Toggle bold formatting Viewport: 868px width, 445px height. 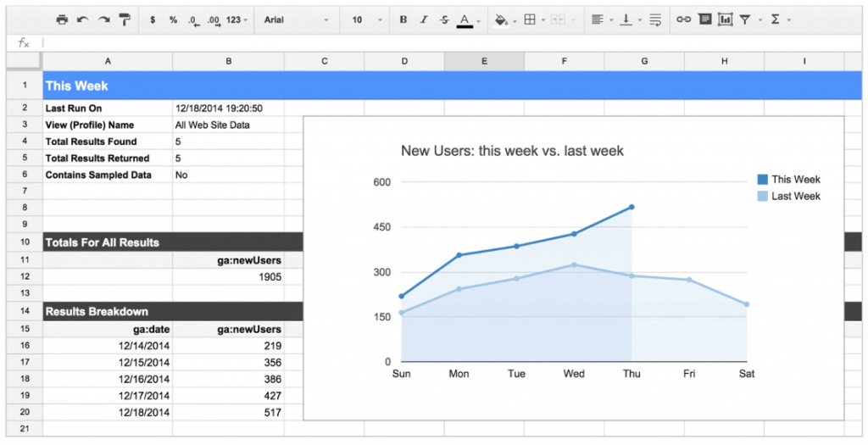tap(403, 19)
